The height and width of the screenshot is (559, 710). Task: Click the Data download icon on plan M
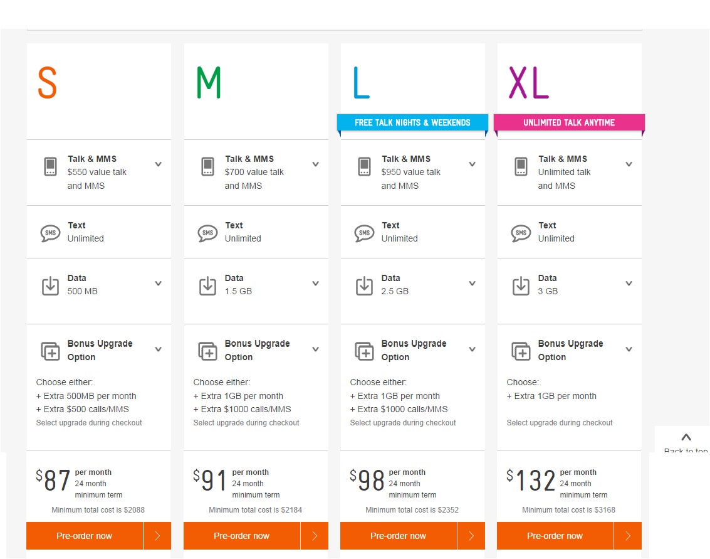click(207, 285)
